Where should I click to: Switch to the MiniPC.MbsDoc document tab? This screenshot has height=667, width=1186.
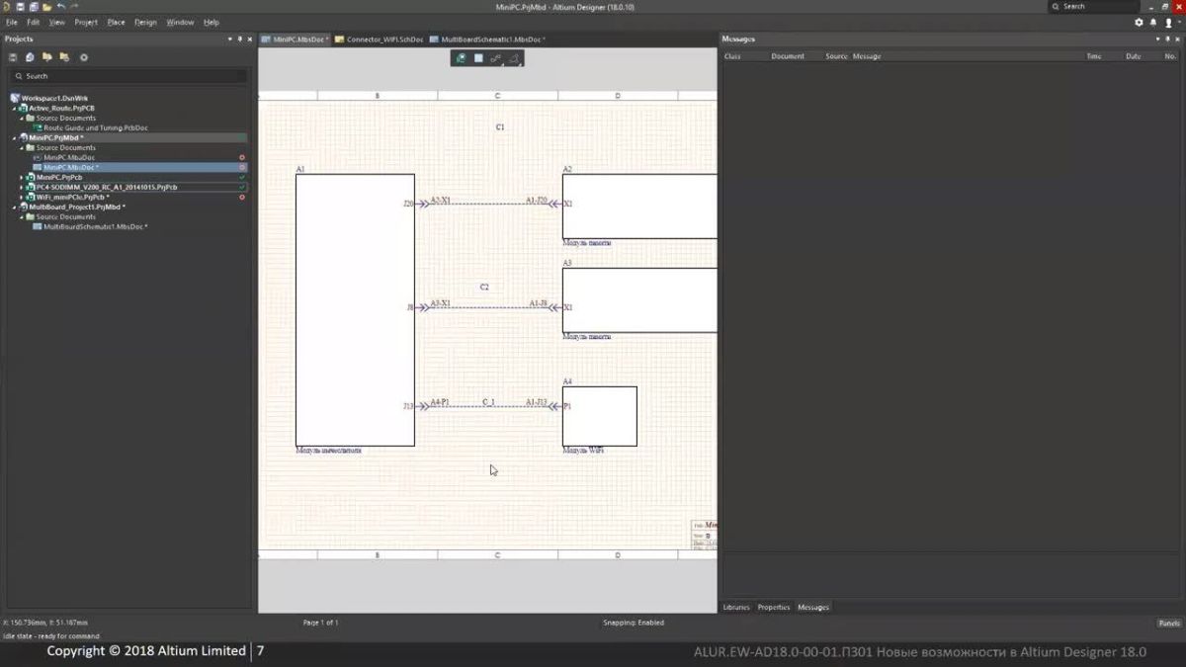pos(296,40)
